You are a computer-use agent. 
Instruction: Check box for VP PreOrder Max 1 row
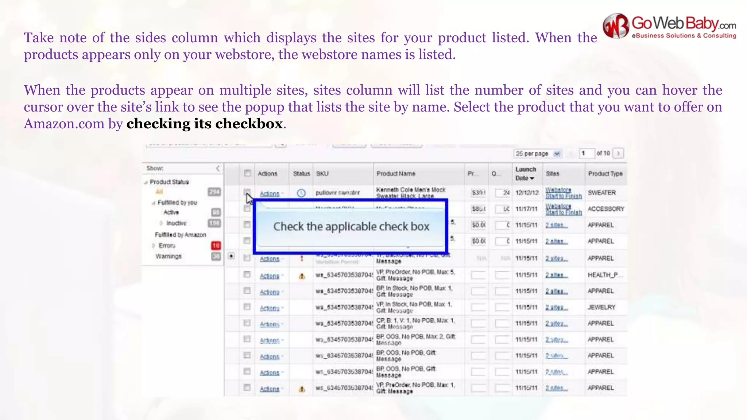click(x=247, y=387)
